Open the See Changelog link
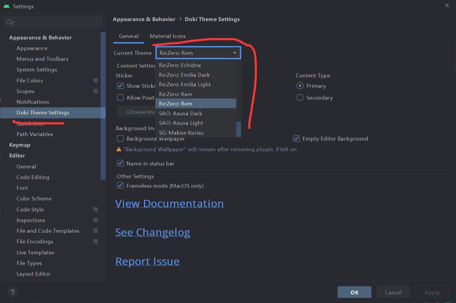 click(x=152, y=232)
